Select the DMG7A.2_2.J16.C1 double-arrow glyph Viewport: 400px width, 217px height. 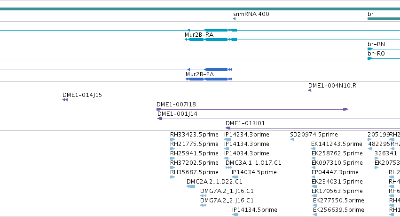pos(204,205)
